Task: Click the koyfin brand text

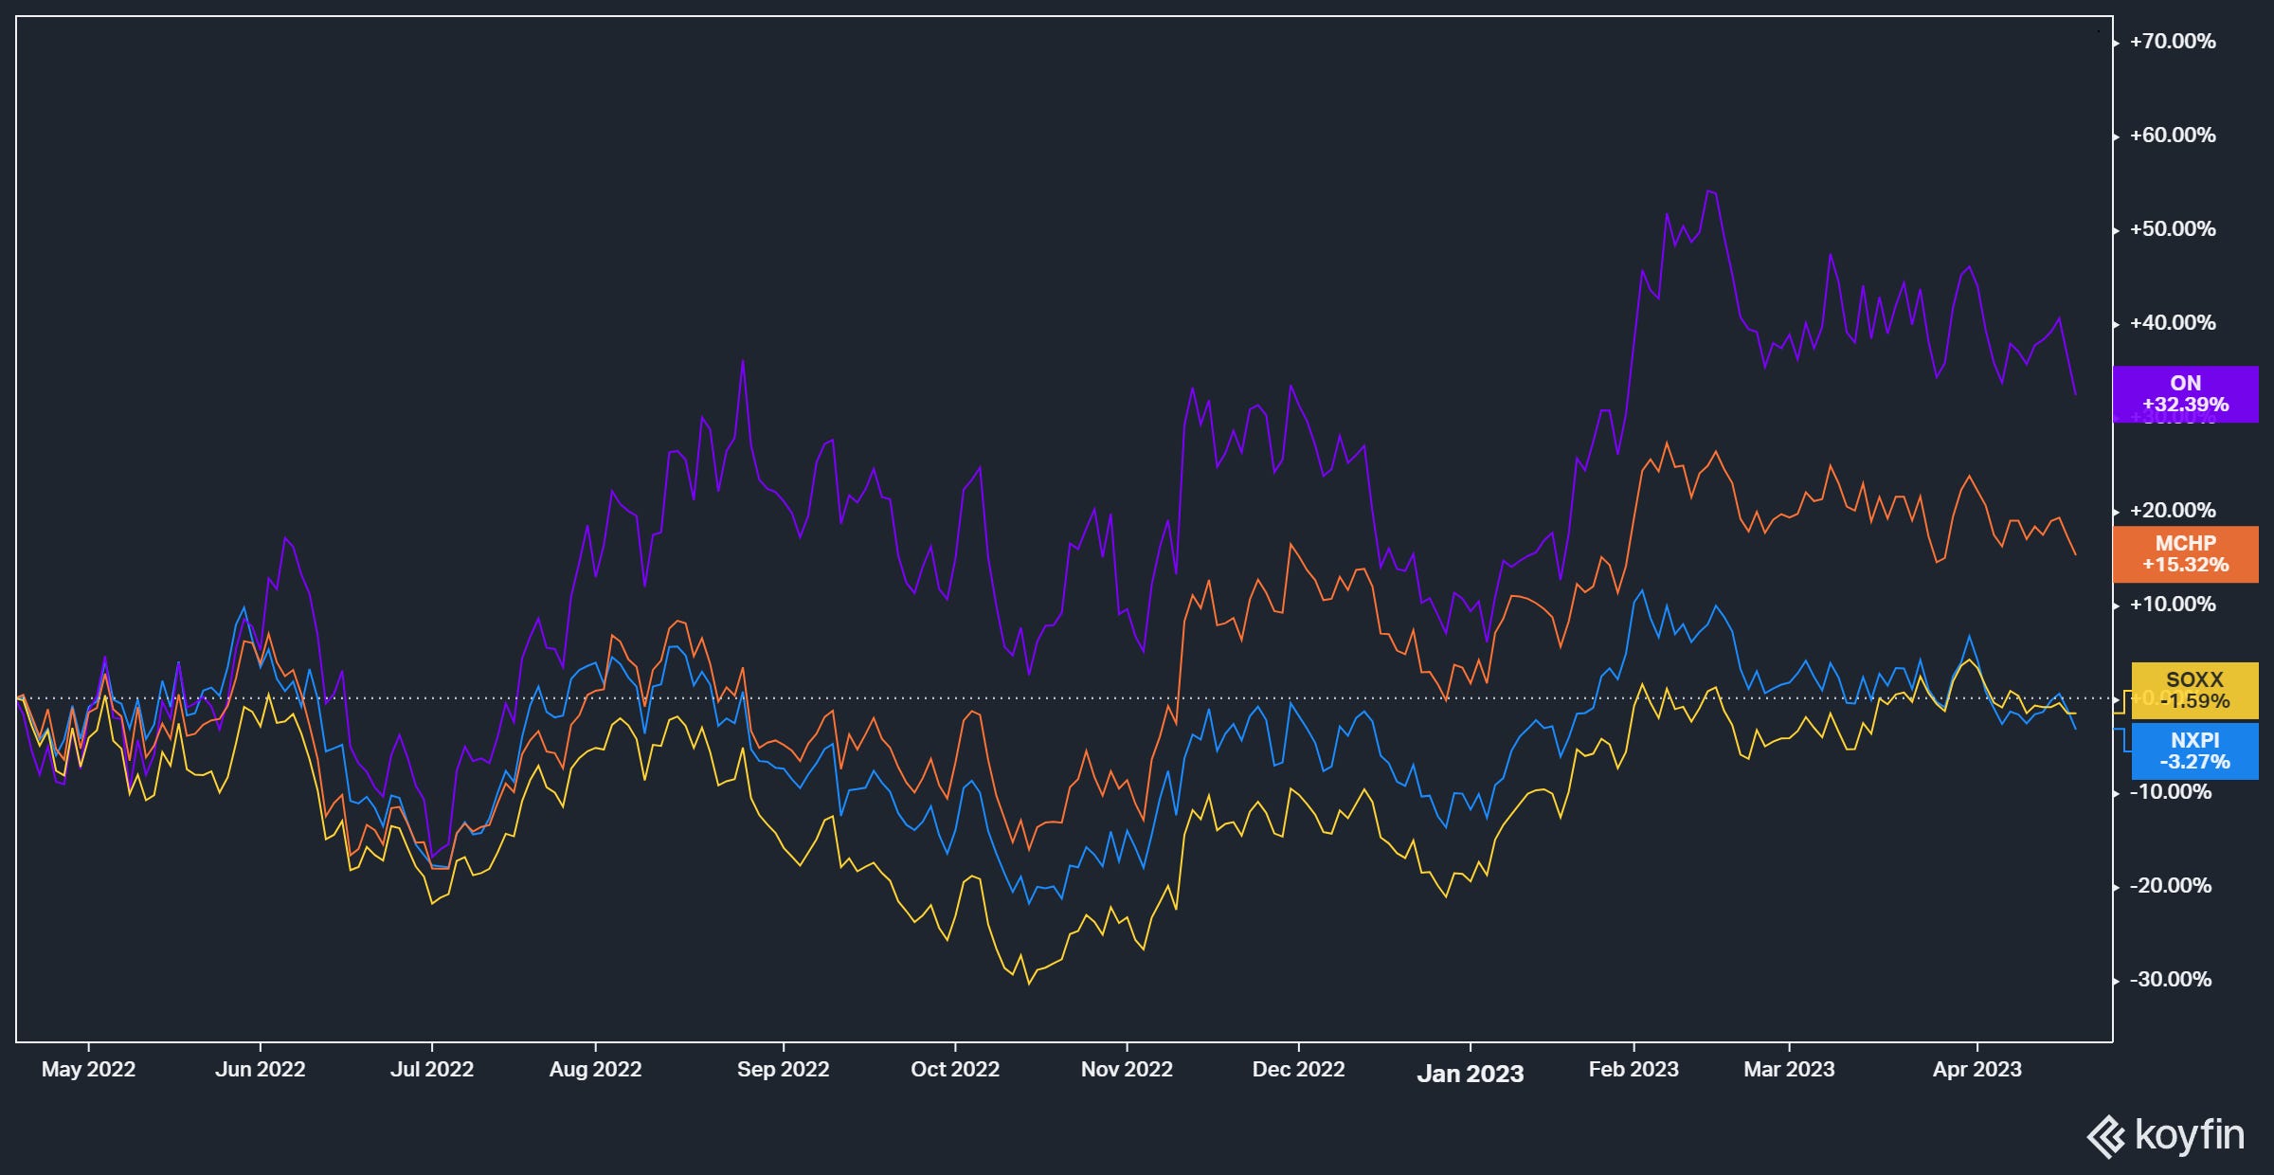Action: point(2189,1134)
